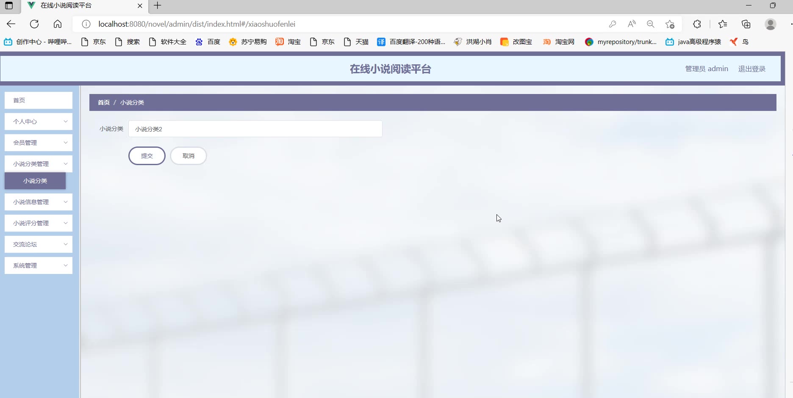The image size is (793, 398).
Task: Activate read aloud icon
Action: point(632,24)
